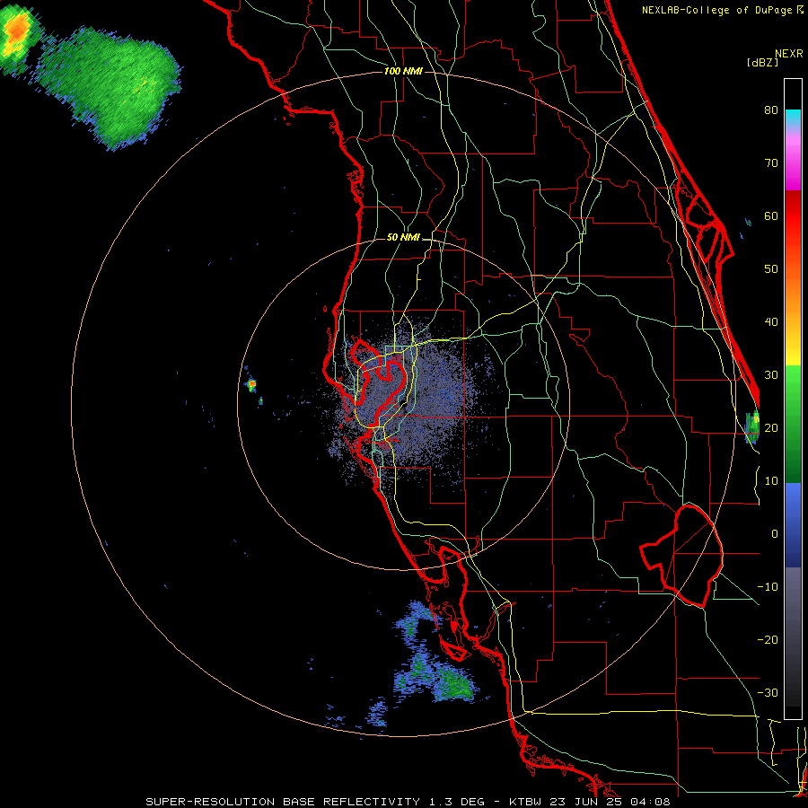Click the '23 JUN 25 04:08' timestamp
Screen dimensions: 808x808
[611, 802]
